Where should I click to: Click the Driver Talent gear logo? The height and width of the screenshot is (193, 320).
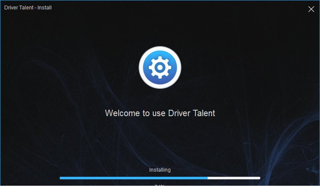tap(160, 67)
